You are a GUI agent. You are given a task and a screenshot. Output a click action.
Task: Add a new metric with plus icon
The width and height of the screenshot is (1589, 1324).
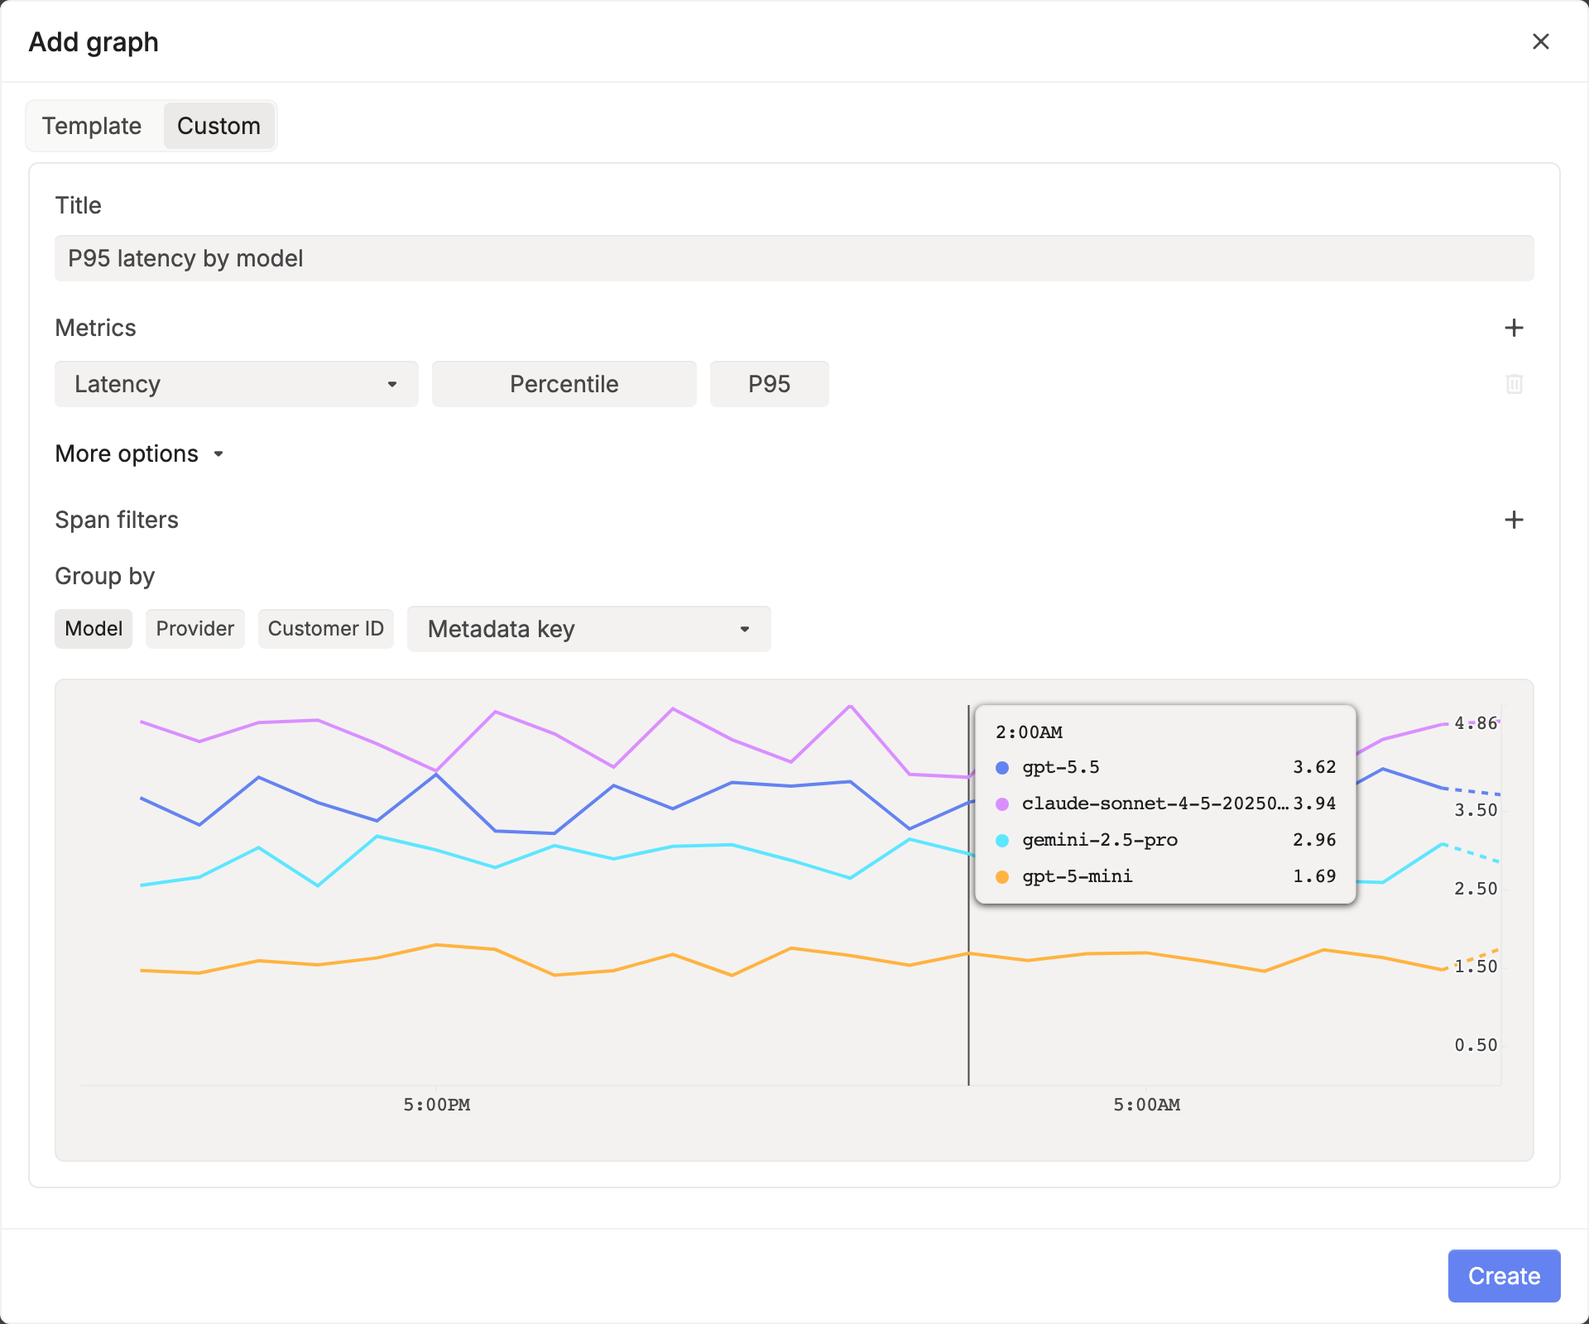[1514, 328]
